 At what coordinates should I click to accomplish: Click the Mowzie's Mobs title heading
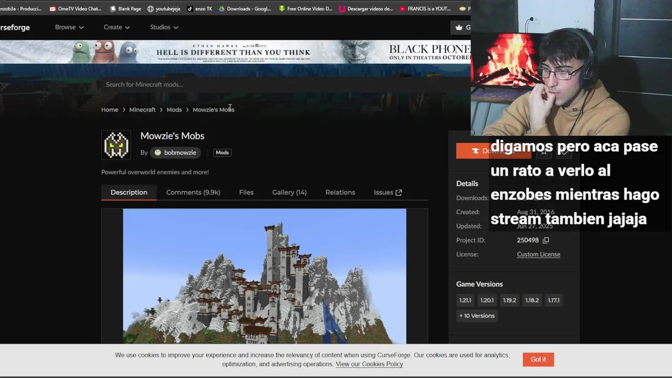pos(172,136)
